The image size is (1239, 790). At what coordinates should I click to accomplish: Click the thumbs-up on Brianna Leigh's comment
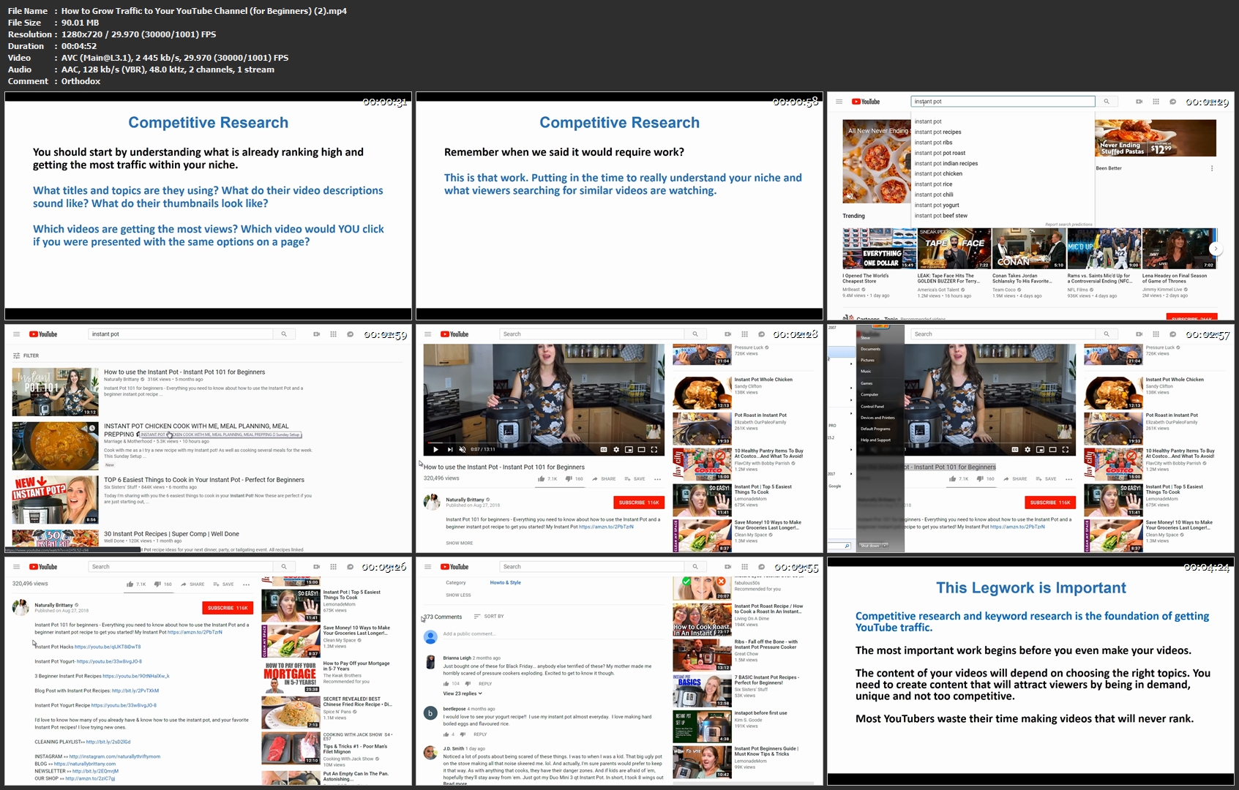[x=446, y=683]
